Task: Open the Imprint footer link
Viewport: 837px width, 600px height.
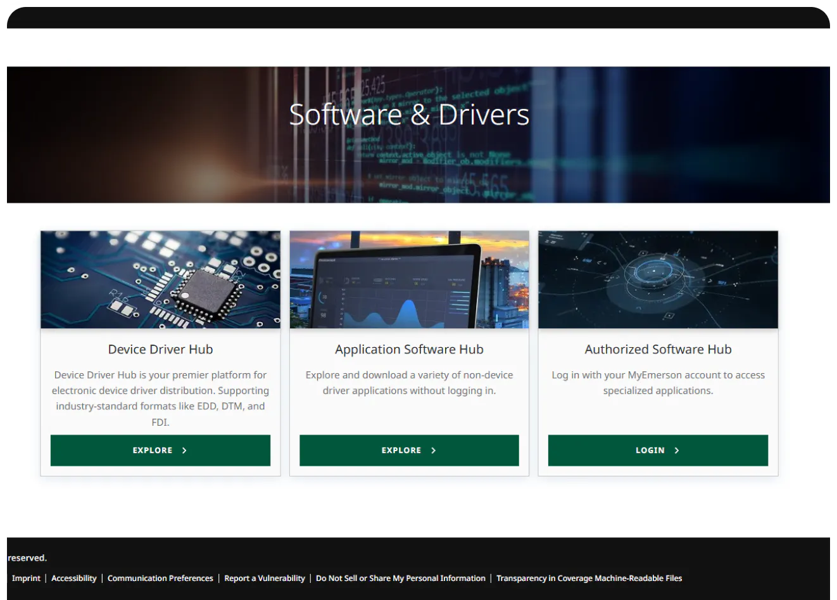Action: click(x=26, y=578)
